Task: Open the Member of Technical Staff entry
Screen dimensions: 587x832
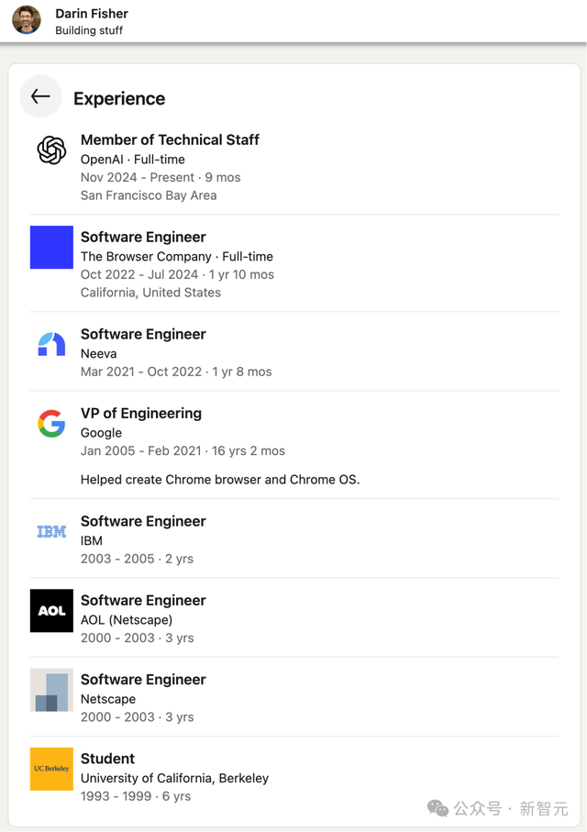Action: [x=170, y=139]
